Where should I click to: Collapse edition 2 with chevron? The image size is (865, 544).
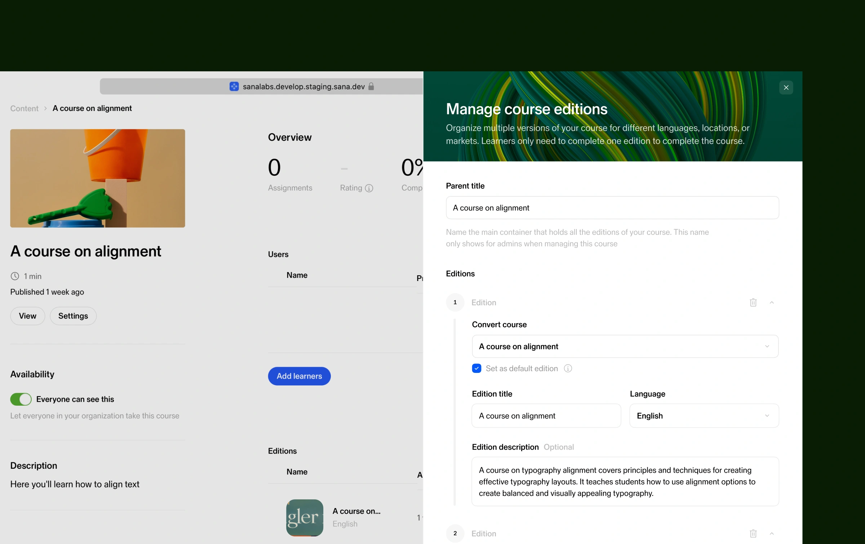click(x=772, y=534)
